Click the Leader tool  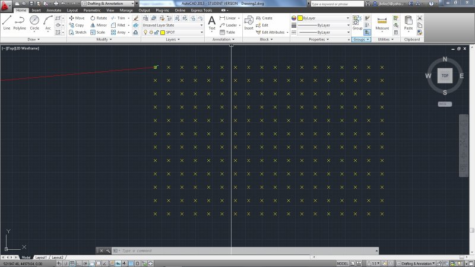229,26
